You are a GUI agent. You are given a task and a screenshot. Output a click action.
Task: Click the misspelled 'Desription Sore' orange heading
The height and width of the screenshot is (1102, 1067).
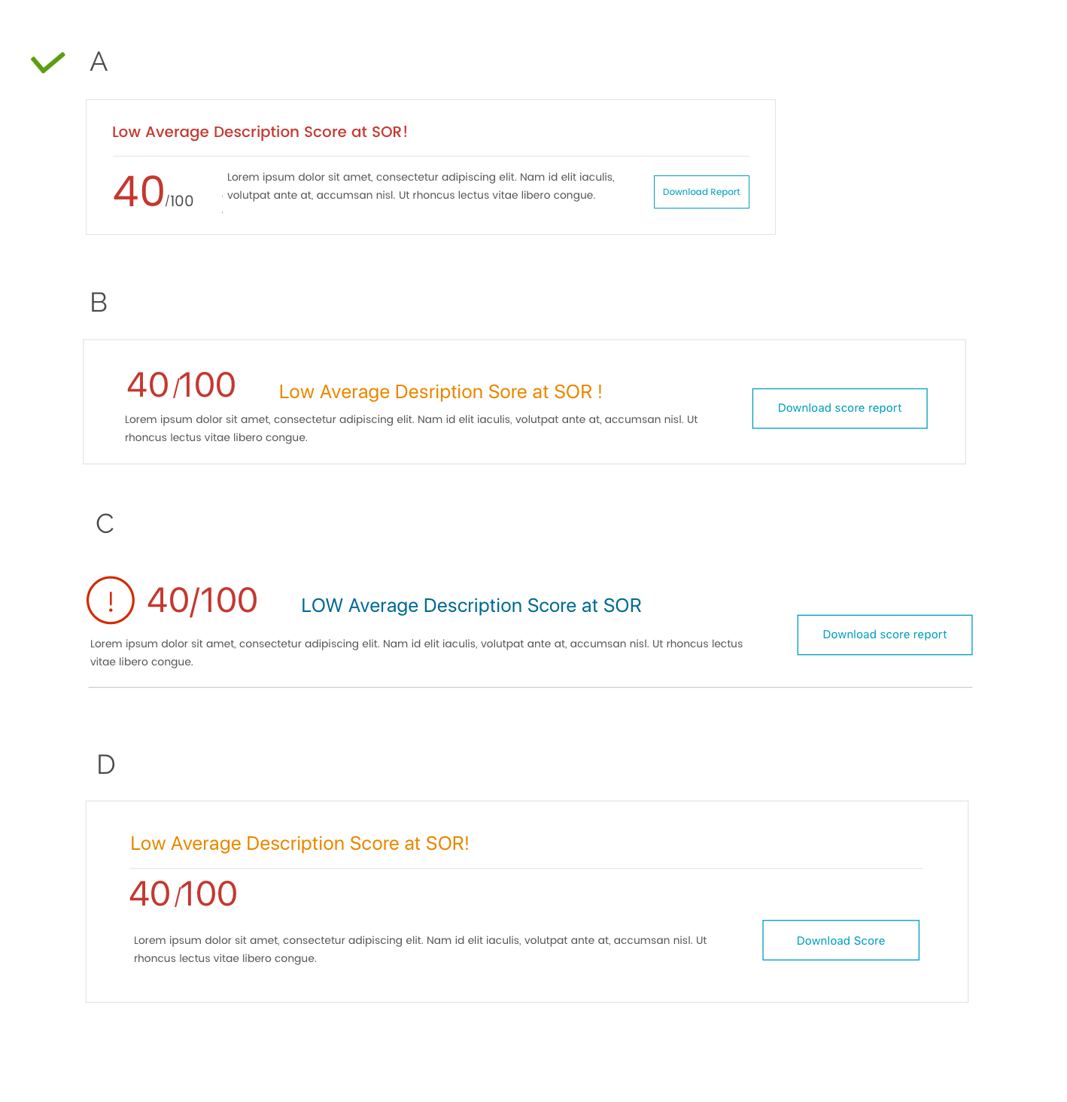[440, 392]
